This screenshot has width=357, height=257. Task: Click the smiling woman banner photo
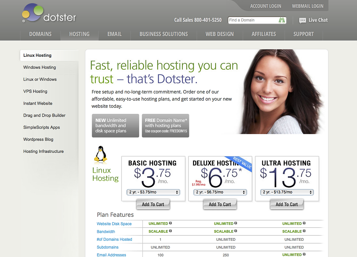click(x=281, y=92)
